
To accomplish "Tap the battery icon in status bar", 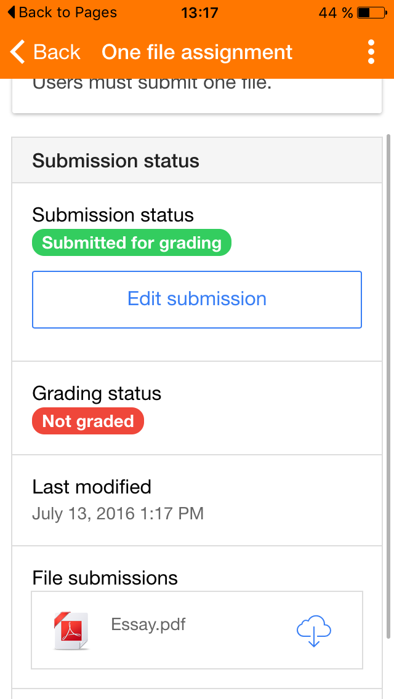I will tap(371, 12).
